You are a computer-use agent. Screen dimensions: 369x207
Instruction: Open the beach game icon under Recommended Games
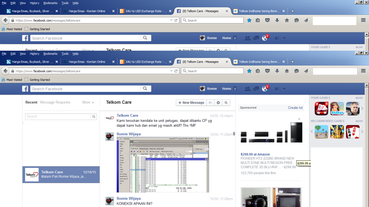pyautogui.click(x=321, y=132)
